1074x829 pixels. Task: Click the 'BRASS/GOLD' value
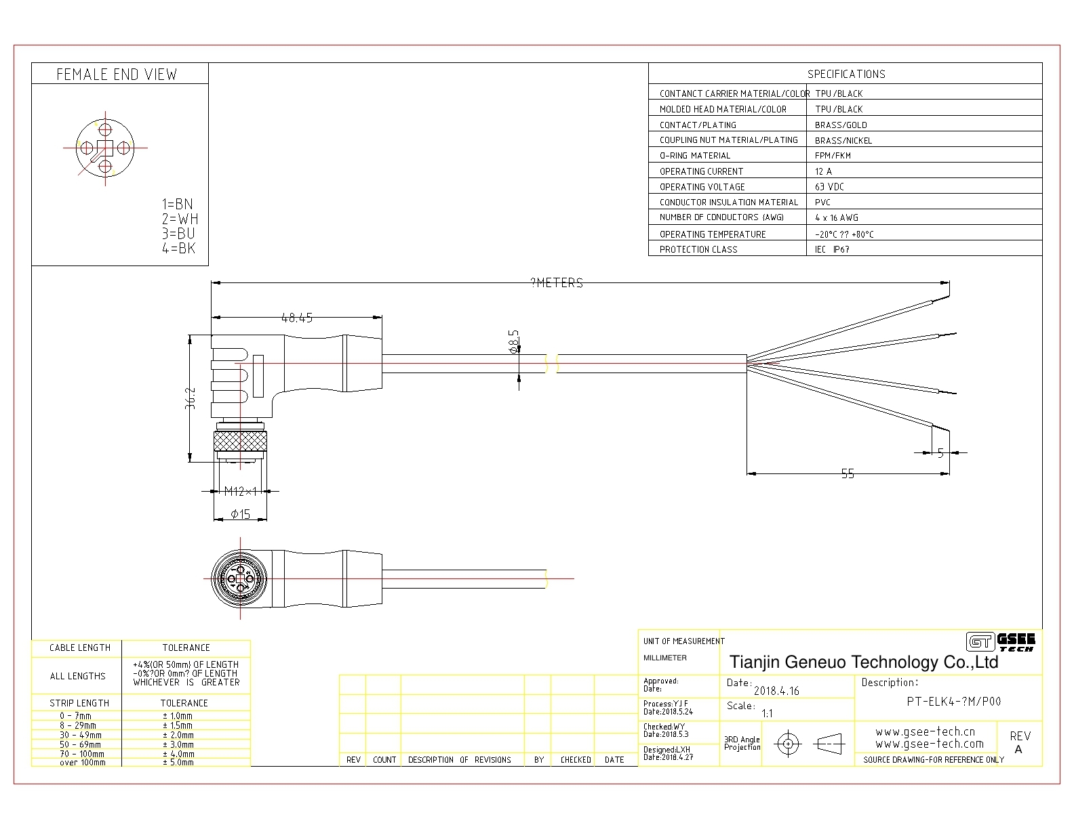pos(841,125)
